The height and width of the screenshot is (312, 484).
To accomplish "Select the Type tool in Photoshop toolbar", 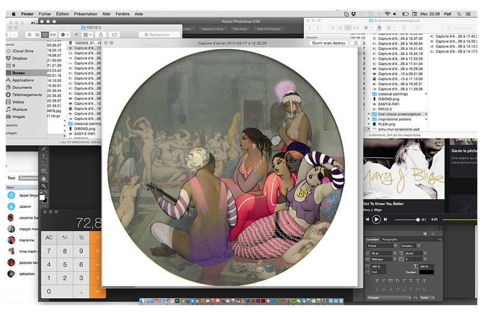I will tap(44, 156).
